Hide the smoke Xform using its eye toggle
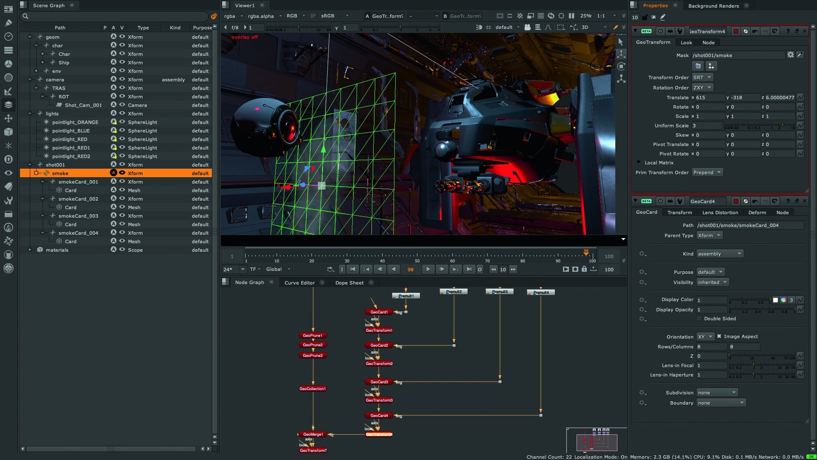The image size is (817, 460). coord(122,173)
